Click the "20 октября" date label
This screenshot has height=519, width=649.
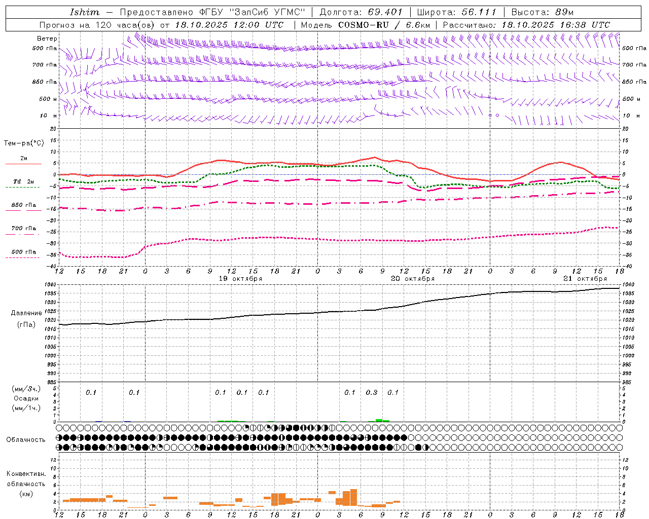point(413,279)
